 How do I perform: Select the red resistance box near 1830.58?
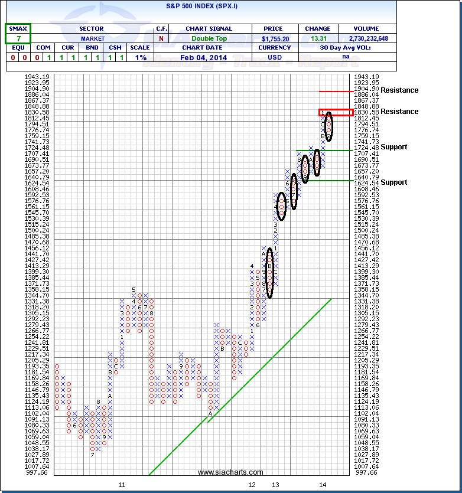pos(336,112)
